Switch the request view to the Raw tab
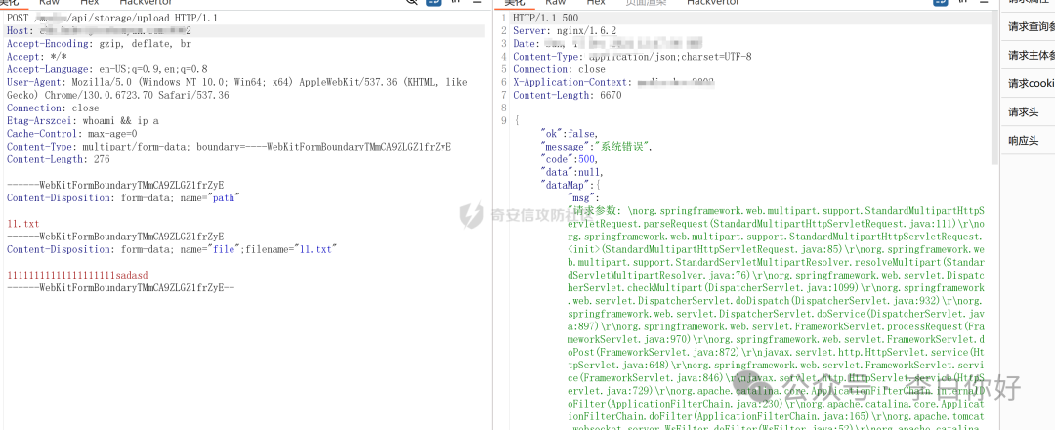This screenshot has width=1055, height=430. click(x=49, y=3)
